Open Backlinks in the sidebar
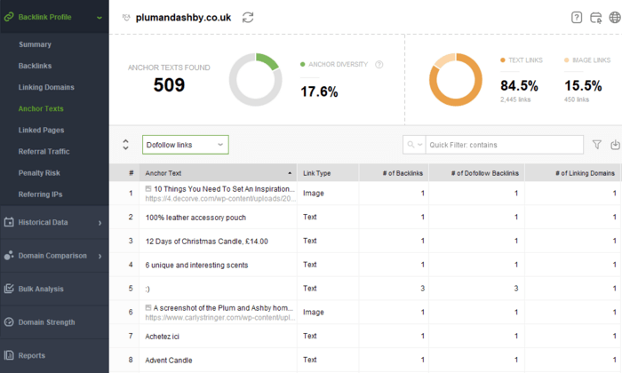Viewport: 622px width, 373px height. (x=35, y=66)
